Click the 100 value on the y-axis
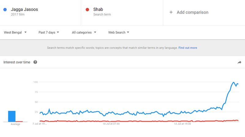Image resolution: width=245 pixels, height=137 pixels. coord(36,82)
